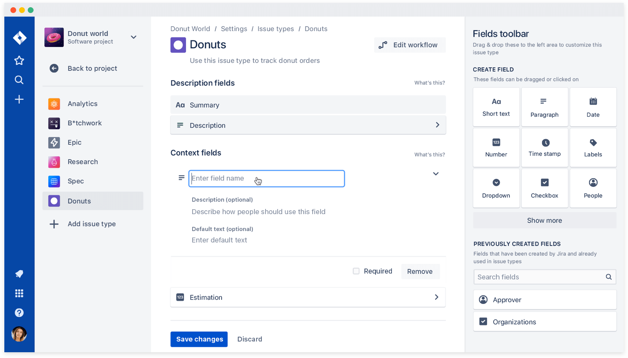628x358 pixels.
Task: Add a Date field
Action: click(593, 107)
